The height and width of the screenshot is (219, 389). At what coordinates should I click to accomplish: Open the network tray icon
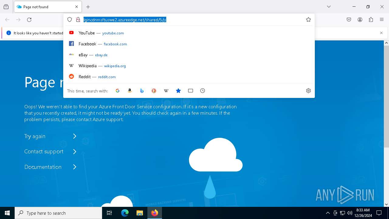tap(343, 213)
